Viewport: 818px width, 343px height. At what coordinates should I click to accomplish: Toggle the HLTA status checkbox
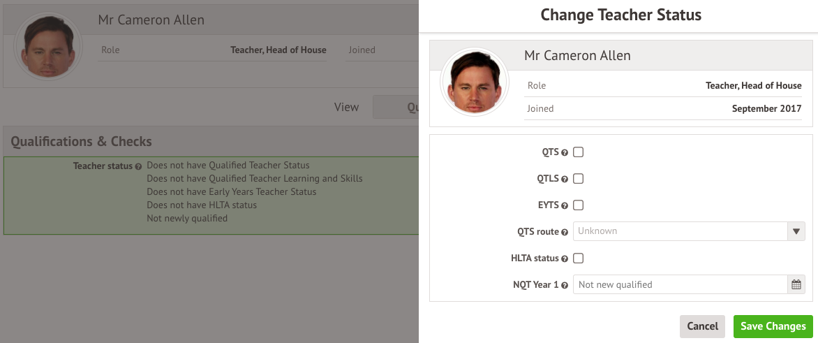pos(578,258)
